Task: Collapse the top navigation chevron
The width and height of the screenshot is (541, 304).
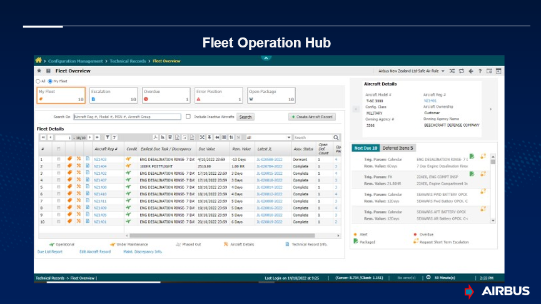Action: [x=266, y=58]
